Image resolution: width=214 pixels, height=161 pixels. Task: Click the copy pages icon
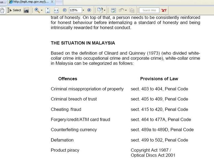coord(132,10)
